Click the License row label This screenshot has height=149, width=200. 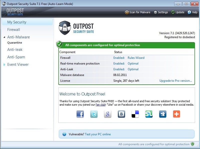(65, 81)
